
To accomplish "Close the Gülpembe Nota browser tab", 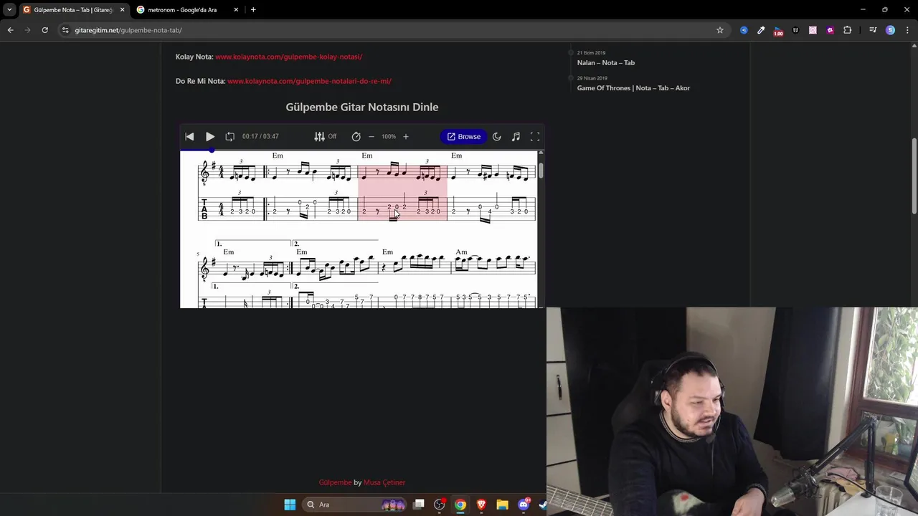I will [122, 10].
